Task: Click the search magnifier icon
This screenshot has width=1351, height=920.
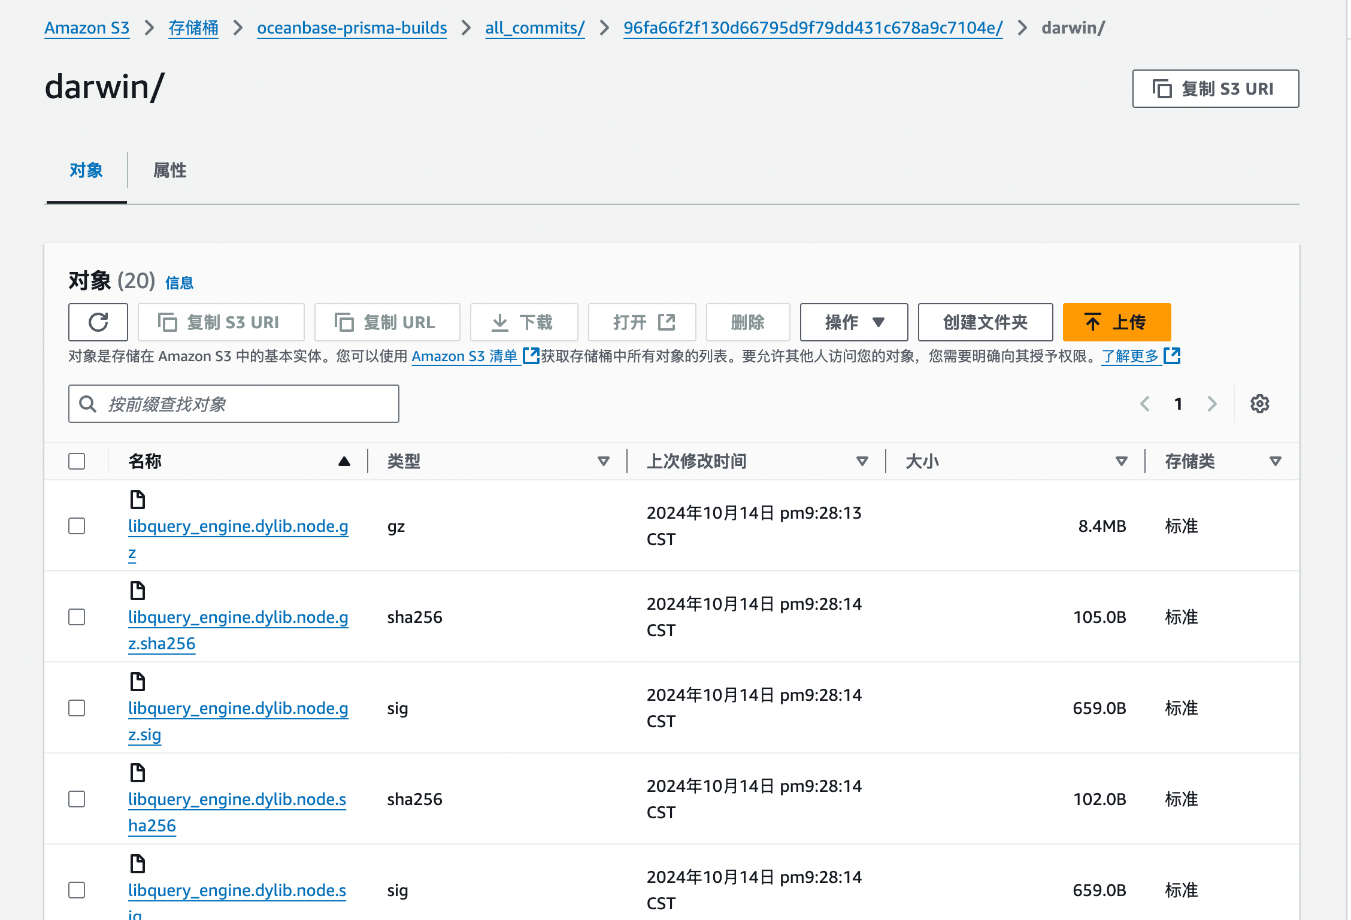Action: pyautogui.click(x=88, y=404)
